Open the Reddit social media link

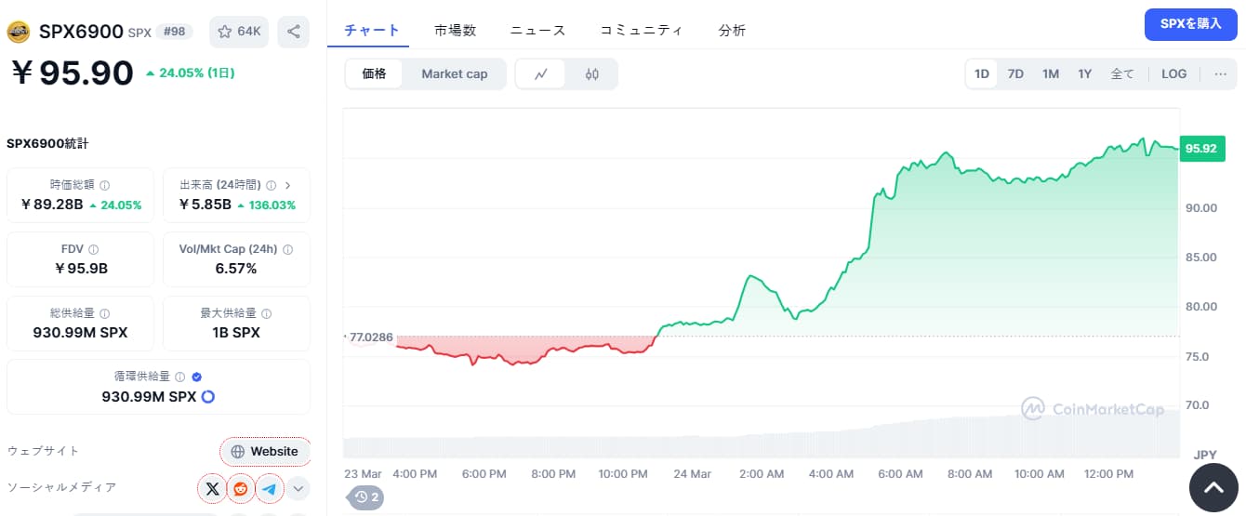(241, 488)
